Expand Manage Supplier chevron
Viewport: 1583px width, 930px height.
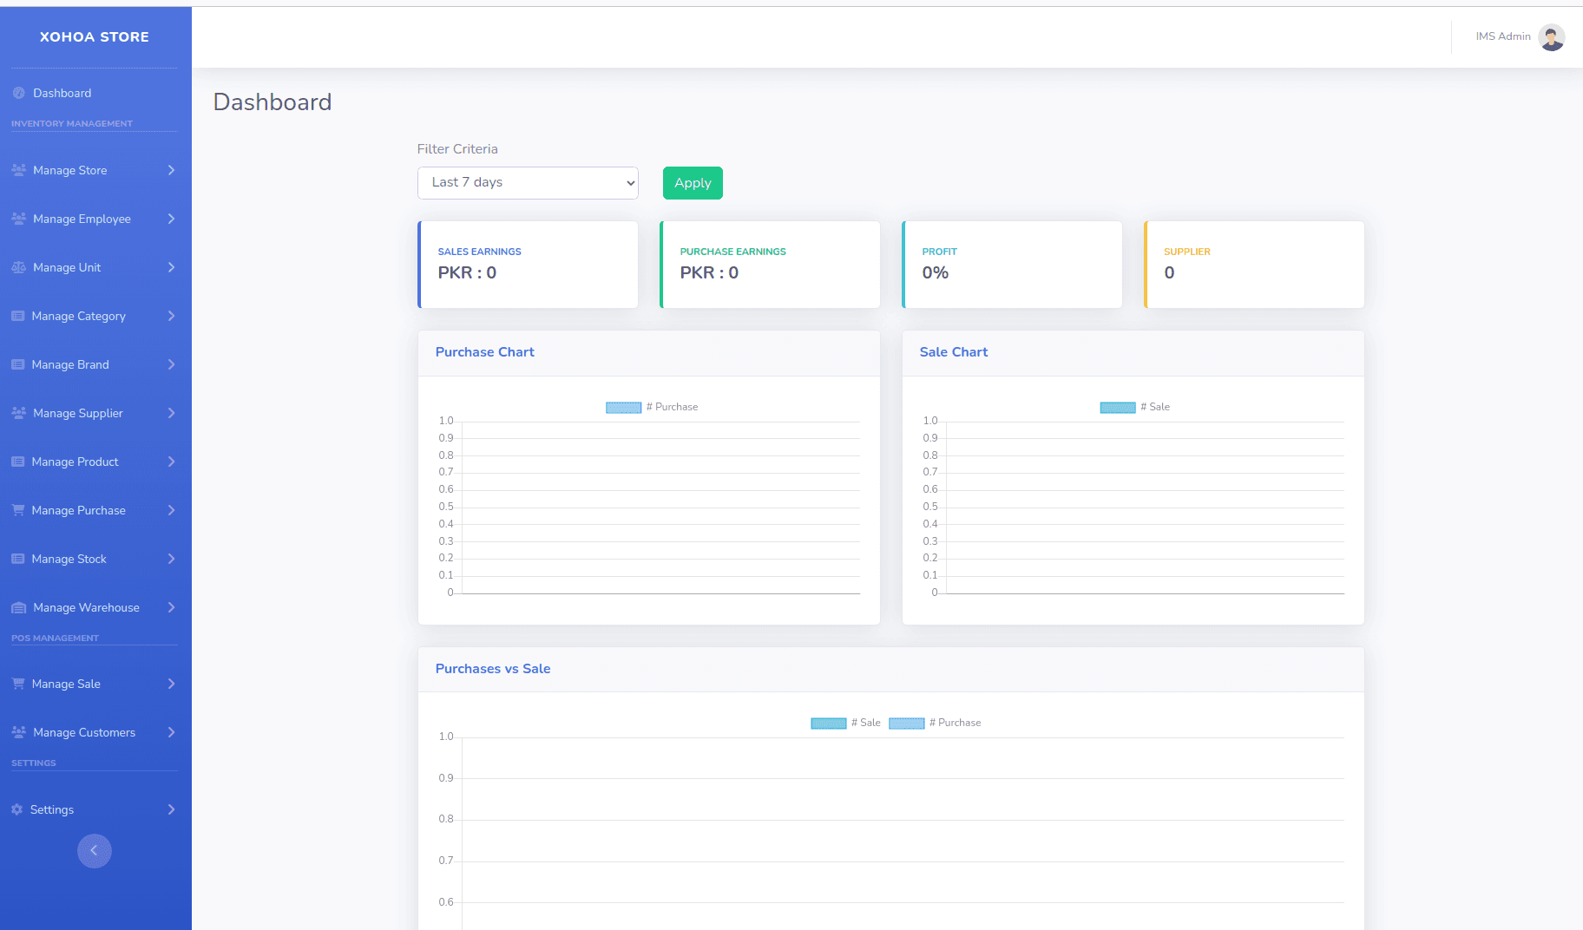pos(171,413)
